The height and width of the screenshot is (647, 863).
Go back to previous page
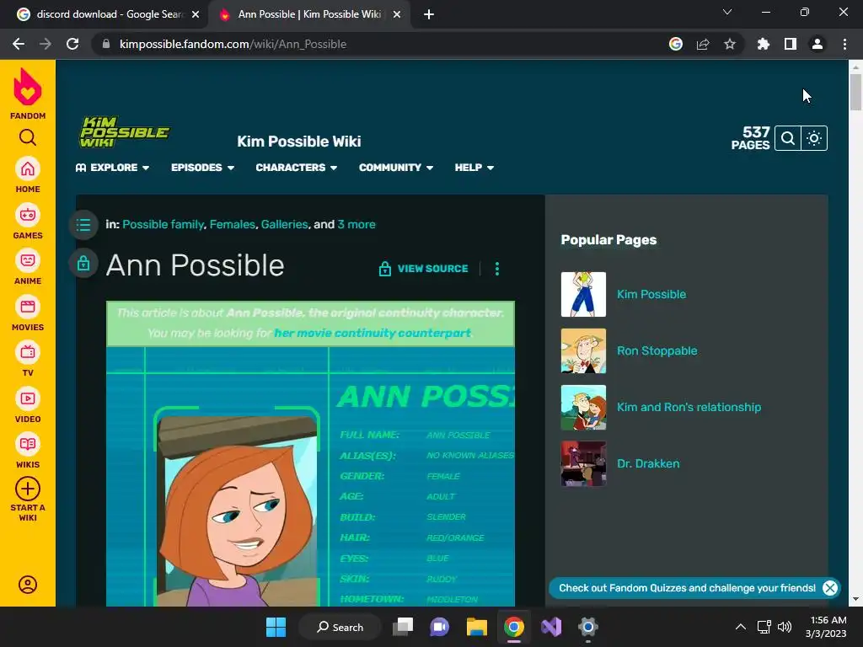(x=19, y=44)
